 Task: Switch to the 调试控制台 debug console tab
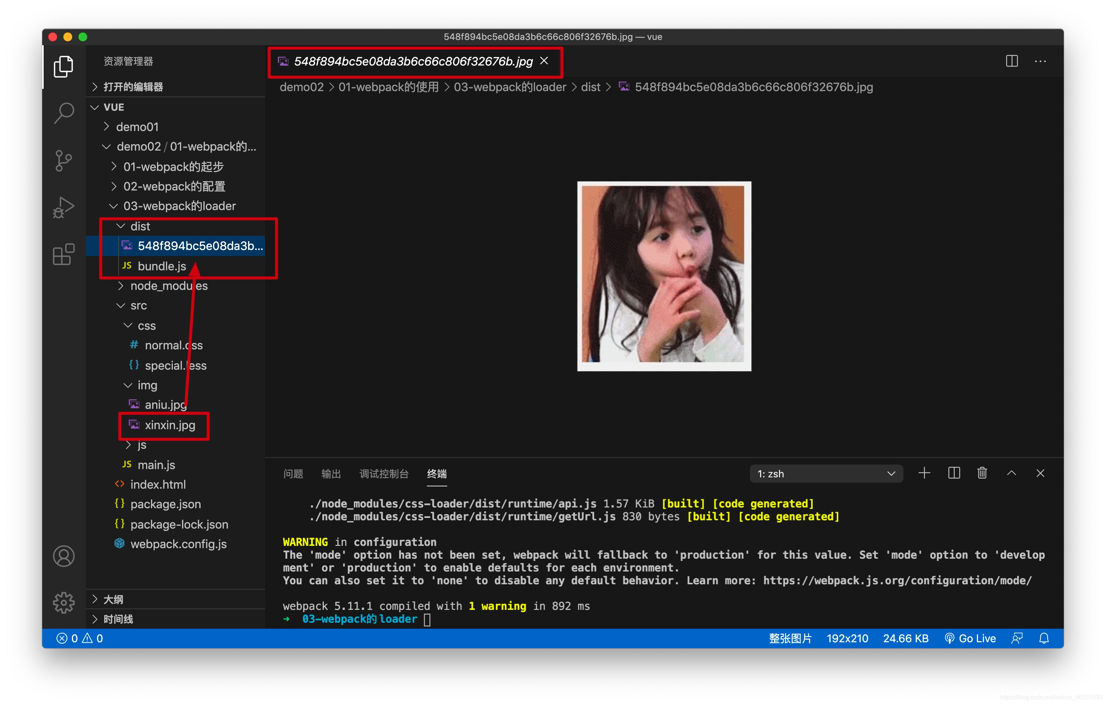pos(384,474)
